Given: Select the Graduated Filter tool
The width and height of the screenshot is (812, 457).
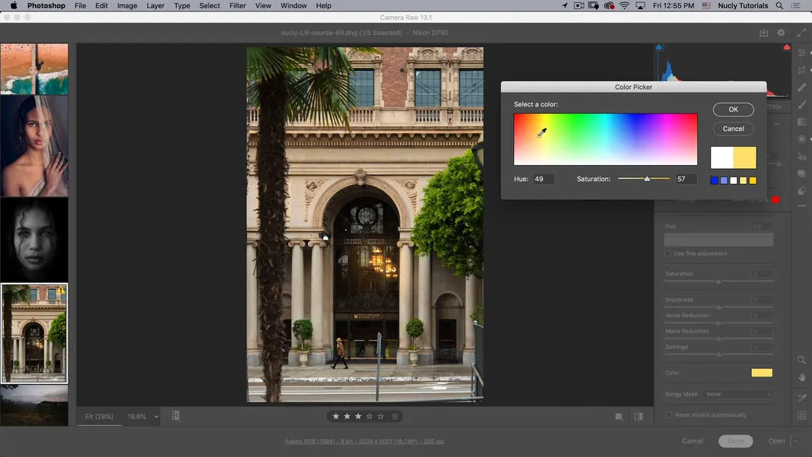Looking at the screenshot, I should pos(801,122).
